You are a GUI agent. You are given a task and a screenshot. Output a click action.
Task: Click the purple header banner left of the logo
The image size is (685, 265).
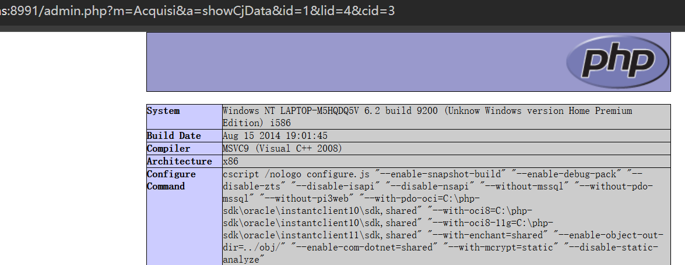click(x=350, y=61)
